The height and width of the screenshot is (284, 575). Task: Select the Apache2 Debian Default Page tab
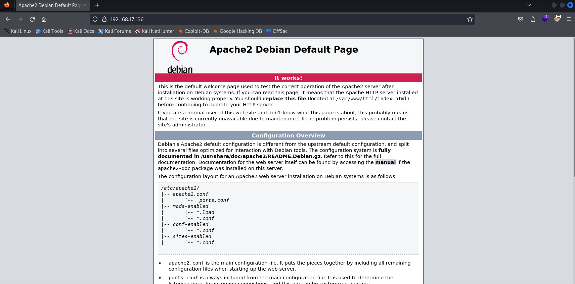49,5
